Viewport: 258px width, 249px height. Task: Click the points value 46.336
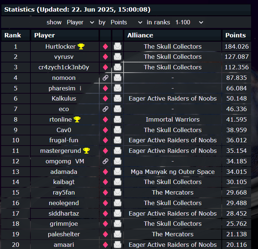coord(237,109)
